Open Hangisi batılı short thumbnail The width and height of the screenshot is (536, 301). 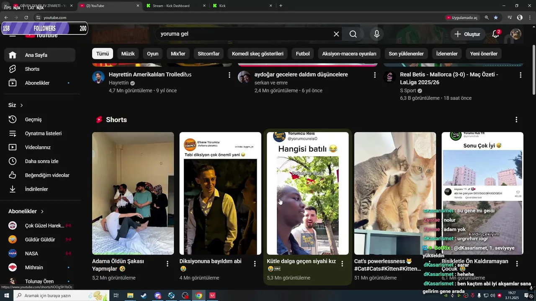click(308, 193)
